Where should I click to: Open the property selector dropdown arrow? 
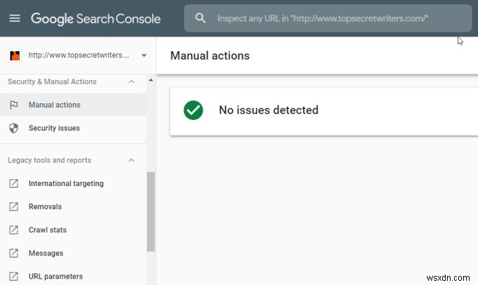point(144,55)
